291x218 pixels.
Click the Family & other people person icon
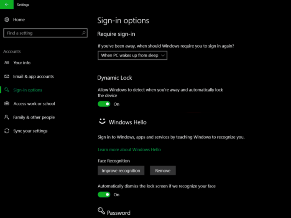pos(7,117)
